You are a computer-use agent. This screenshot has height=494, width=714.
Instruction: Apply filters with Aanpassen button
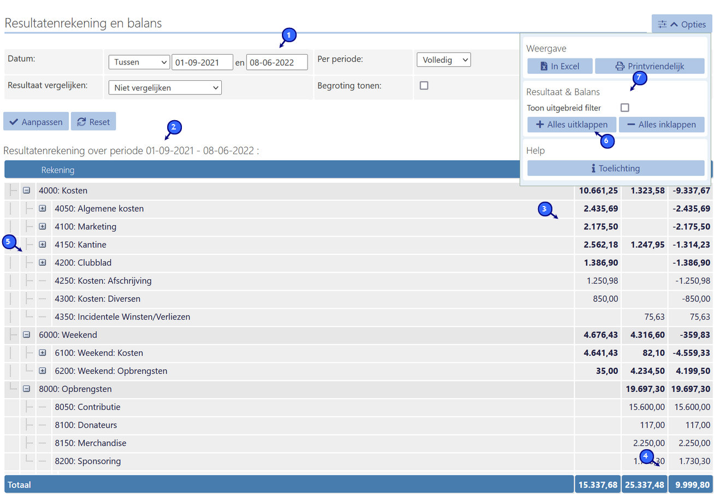click(x=36, y=121)
